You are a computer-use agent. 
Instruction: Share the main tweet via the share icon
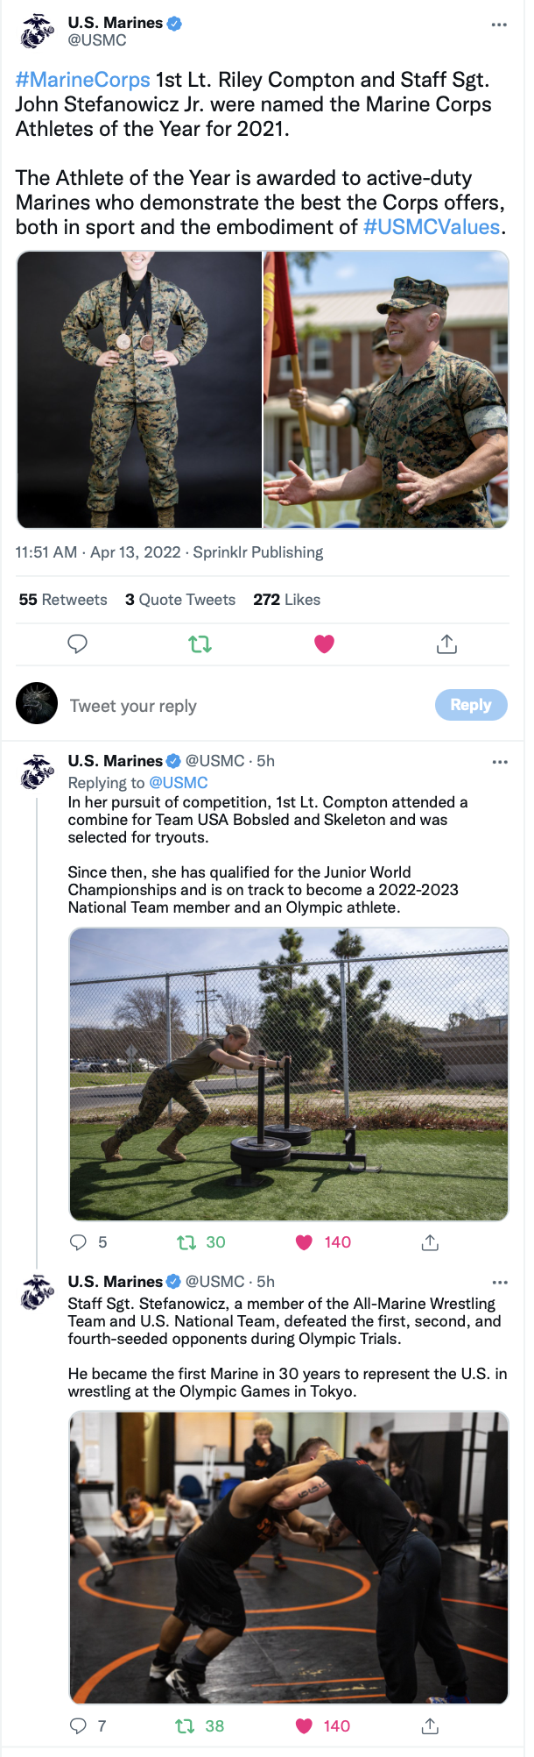point(446,644)
